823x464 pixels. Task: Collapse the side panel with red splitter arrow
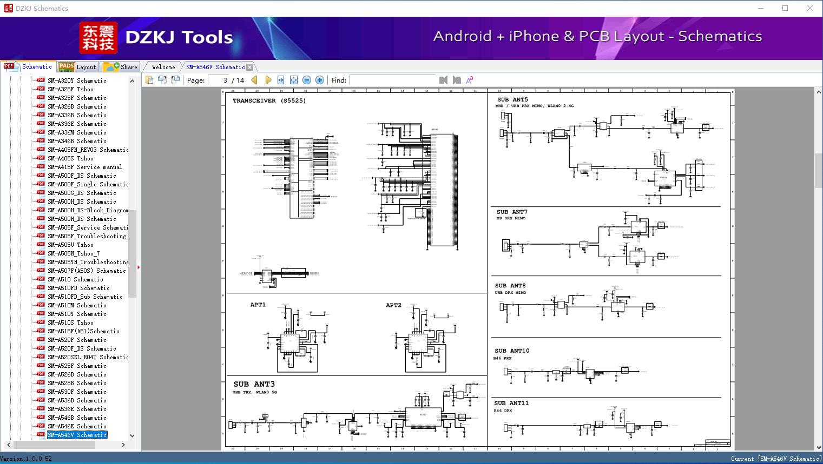[139, 267]
